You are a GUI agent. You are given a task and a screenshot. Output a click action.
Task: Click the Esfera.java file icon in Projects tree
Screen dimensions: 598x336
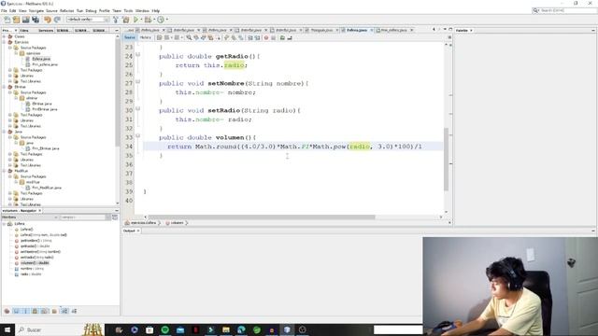[28, 59]
